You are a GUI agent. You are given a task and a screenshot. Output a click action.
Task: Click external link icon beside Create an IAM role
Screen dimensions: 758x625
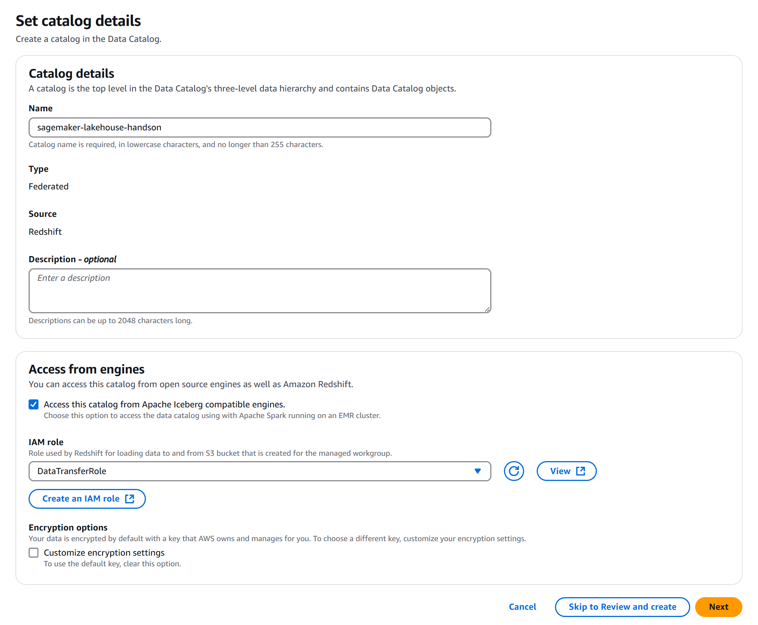130,499
